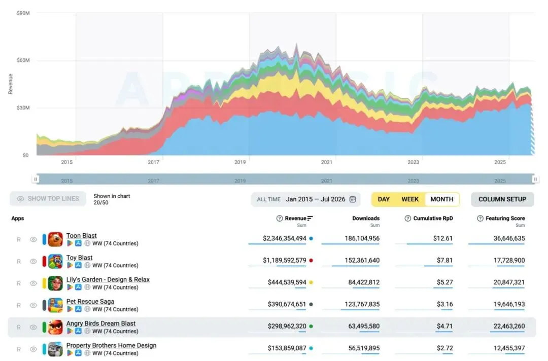
Task: Switch granularity to DAY
Action: tap(384, 199)
